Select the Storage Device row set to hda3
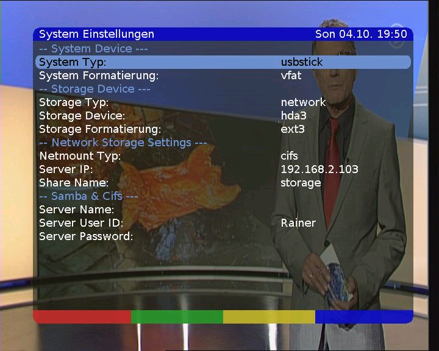The image size is (439, 351). tap(223, 116)
